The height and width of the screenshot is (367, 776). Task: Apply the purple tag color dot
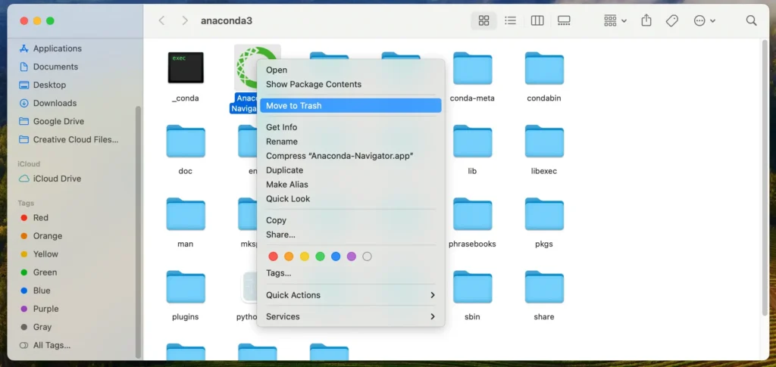[352, 257]
